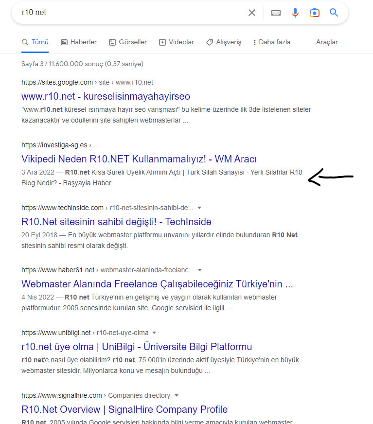Click the techinside.com URL breadcrumb
Image resolution: width=373 pixels, height=424 pixels.
[107, 208]
